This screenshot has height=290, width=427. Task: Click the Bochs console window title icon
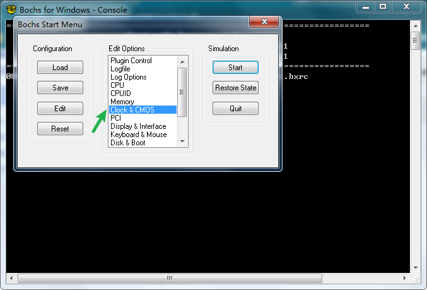(11, 10)
